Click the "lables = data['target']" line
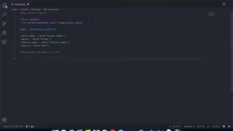The image size is (233, 131). (36, 39)
